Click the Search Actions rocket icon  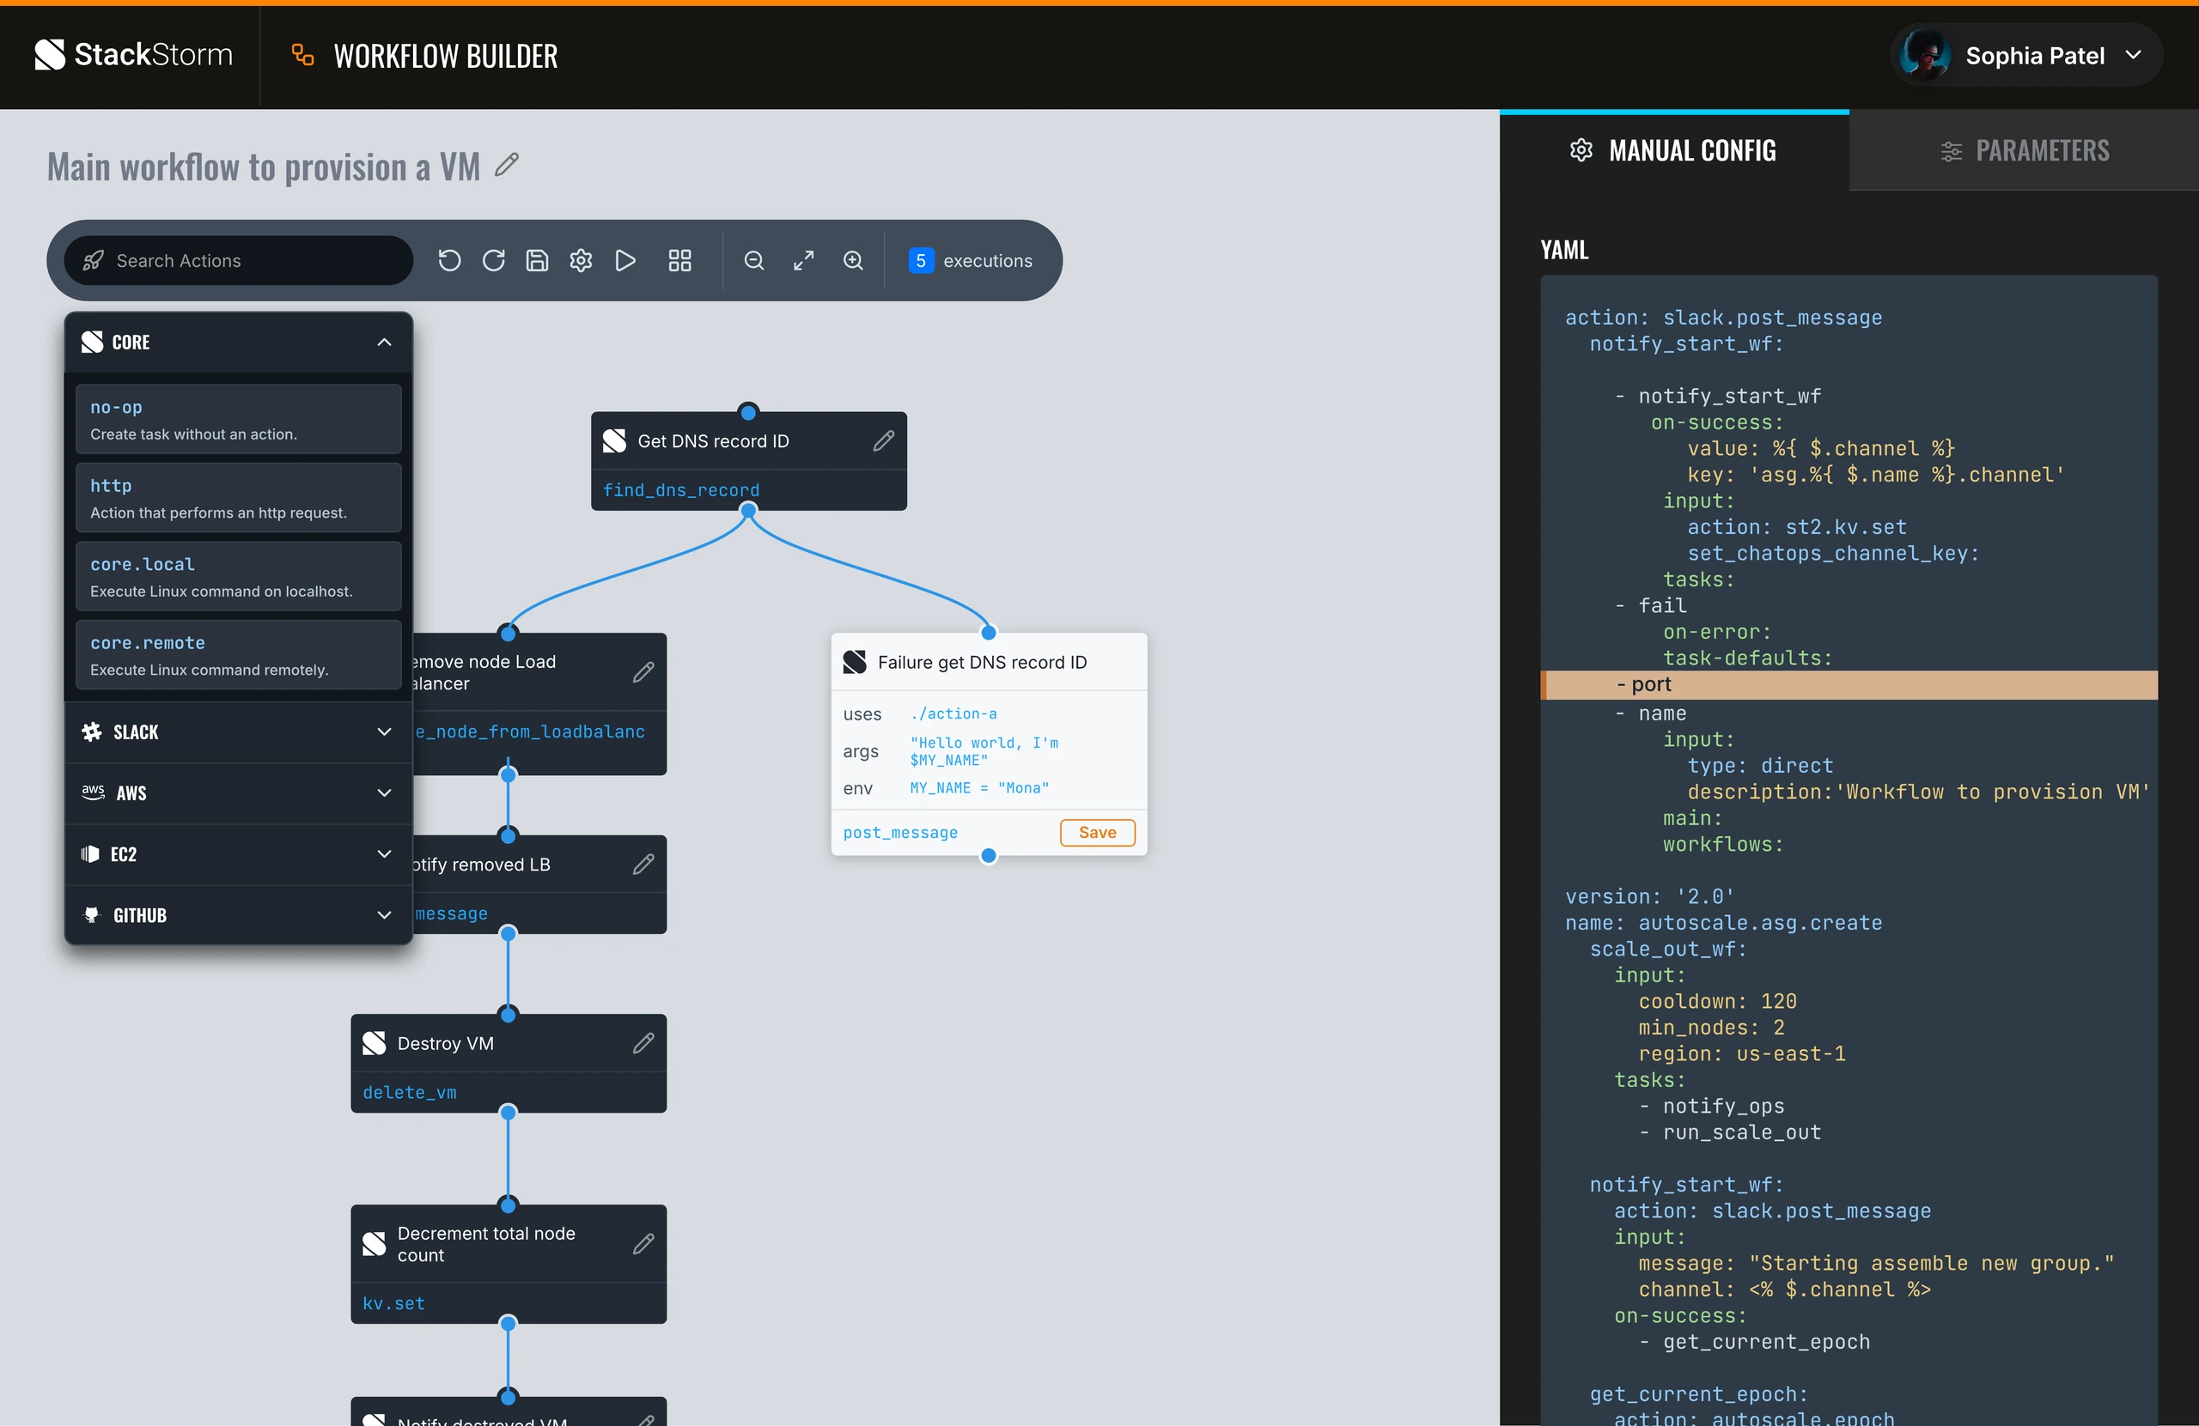pos(94,260)
